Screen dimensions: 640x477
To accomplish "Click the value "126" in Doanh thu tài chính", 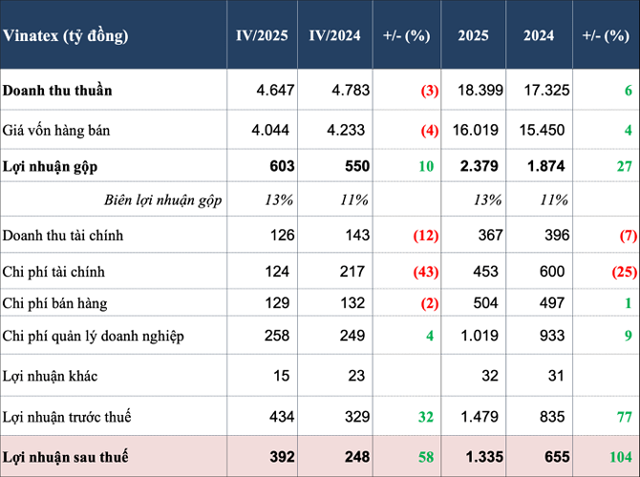I will (283, 235).
